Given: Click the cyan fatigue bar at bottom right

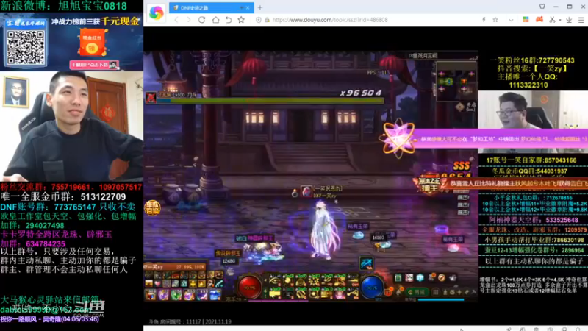Looking at the screenshot, I should pos(440,300).
